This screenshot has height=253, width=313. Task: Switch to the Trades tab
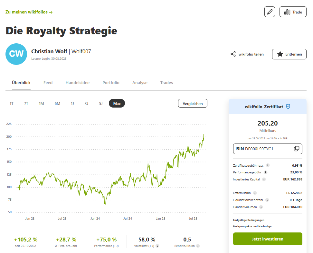click(166, 83)
